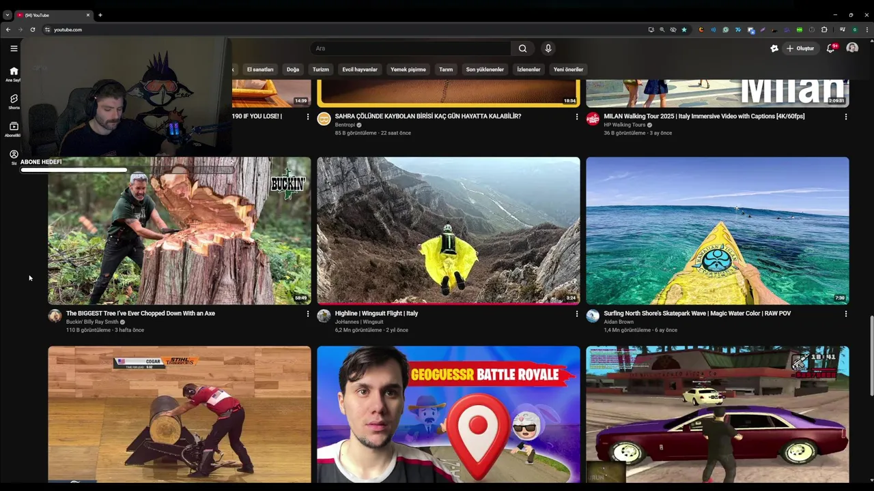874x491 pixels.
Task: Click the zoom magnifier in address bar
Action: click(x=662, y=29)
